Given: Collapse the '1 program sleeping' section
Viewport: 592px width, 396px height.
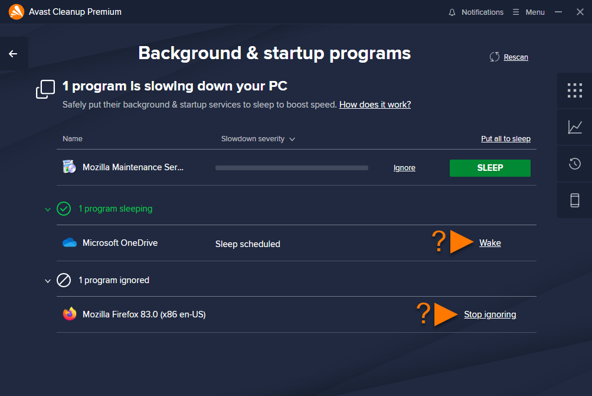Looking at the screenshot, I should pyautogui.click(x=48, y=209).
